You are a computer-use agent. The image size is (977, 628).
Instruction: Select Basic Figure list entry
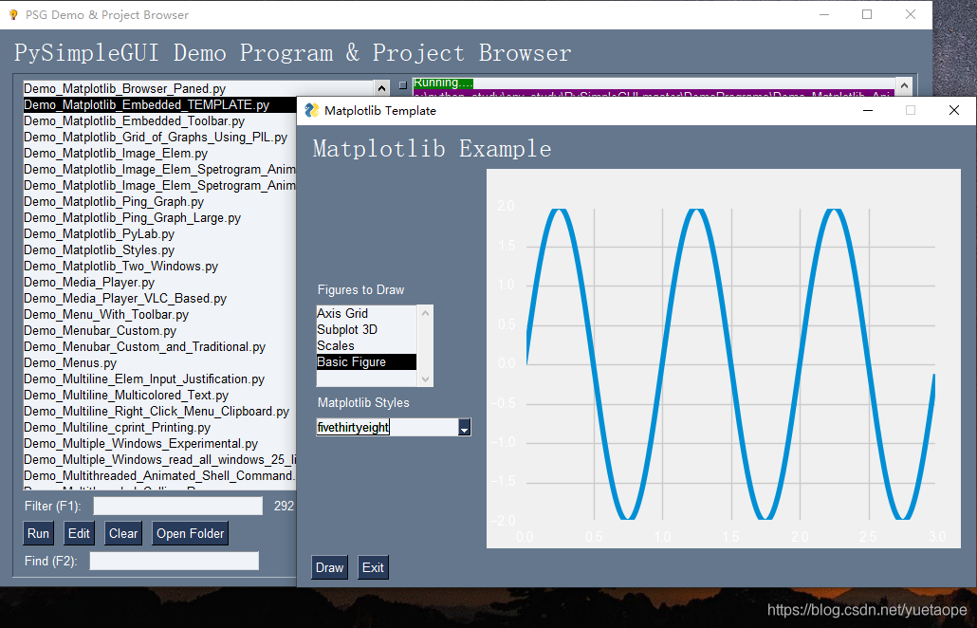(366, 362)
